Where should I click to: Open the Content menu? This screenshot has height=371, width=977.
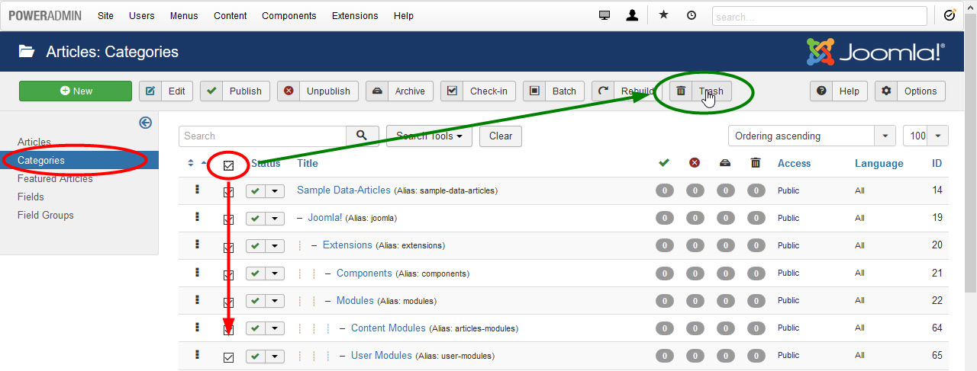coord(231,15)
